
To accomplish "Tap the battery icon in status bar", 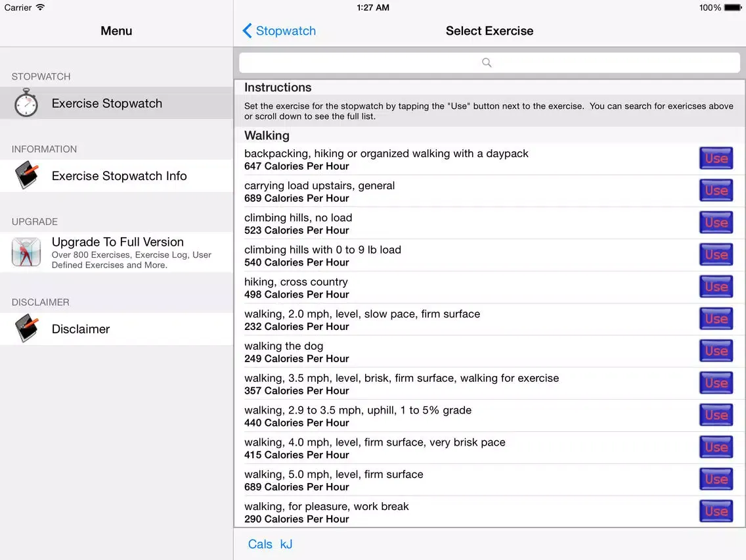I will click(x=733, y=8).
